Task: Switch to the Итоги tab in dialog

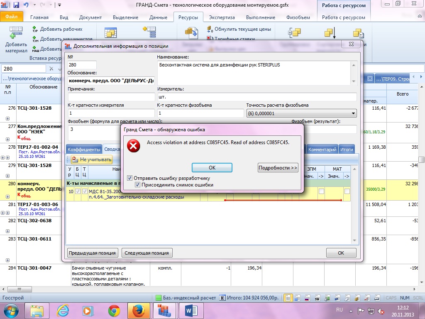Action: tap(346, 150)
